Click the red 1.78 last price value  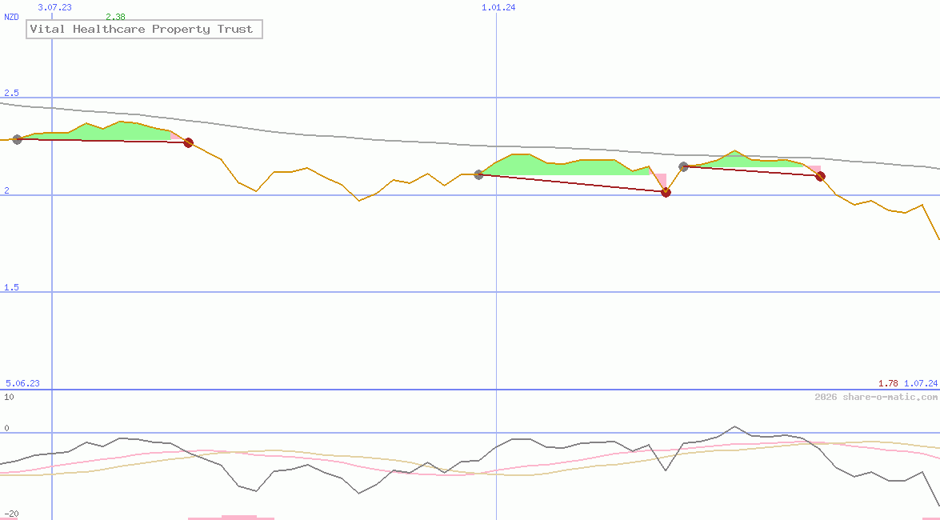pos(888,383)
